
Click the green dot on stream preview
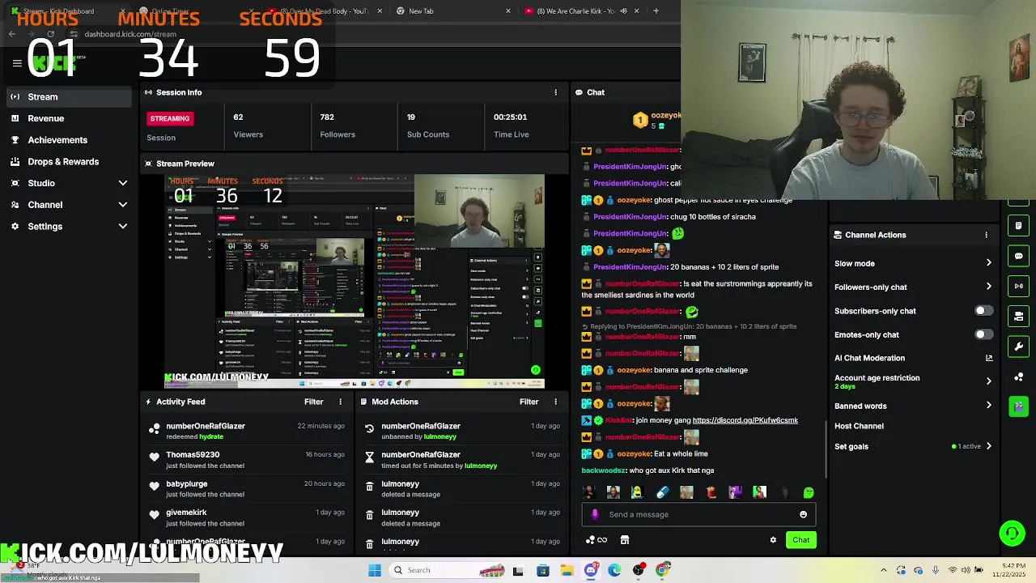coord(535,370)
